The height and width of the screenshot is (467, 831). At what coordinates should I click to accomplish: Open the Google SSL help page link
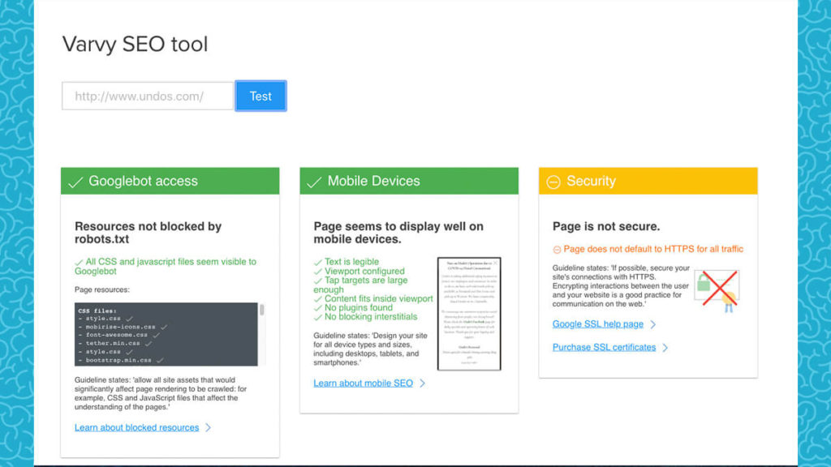(597, 324)
